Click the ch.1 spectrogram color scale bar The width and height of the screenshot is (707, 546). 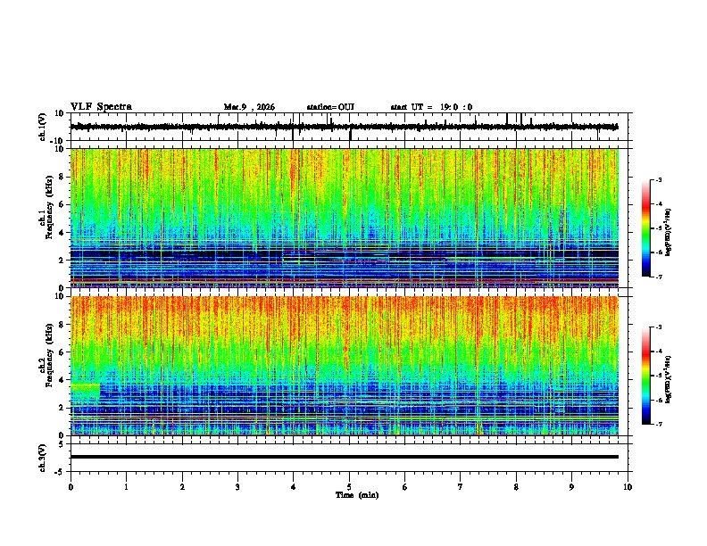pos(646,228)
